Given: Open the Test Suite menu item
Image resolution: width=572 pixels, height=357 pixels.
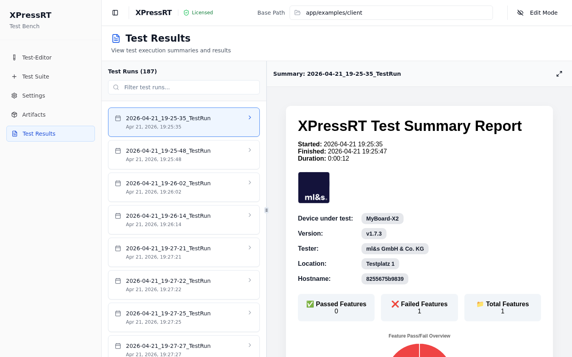Looking at the screenshot, I should click(50, 77).
